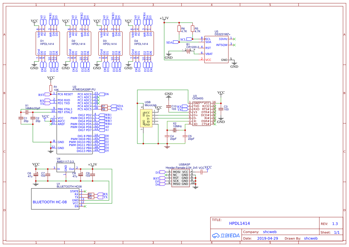Click resistor R2 on Bluetooth RX line

click(91, 194)
